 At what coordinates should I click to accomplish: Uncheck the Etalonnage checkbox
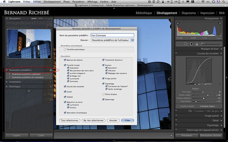103,99
